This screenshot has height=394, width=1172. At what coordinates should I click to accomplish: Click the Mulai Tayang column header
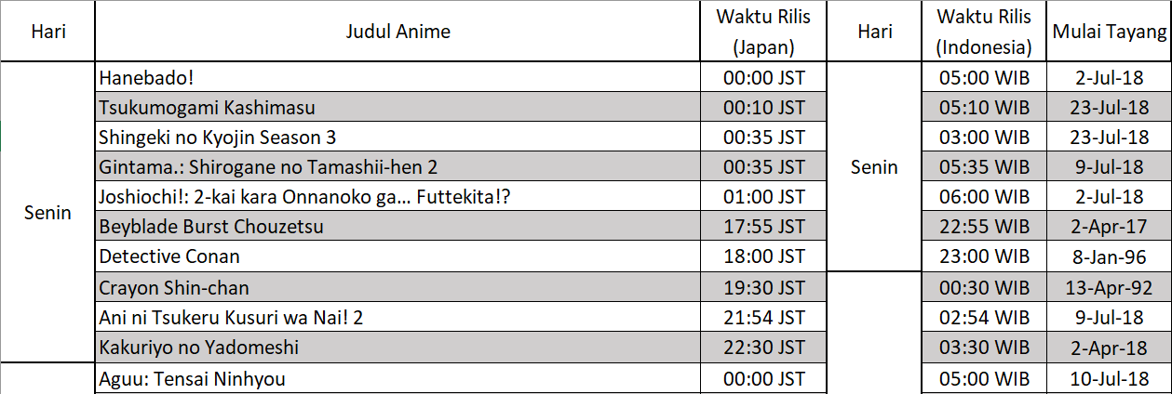point(1109,32)
